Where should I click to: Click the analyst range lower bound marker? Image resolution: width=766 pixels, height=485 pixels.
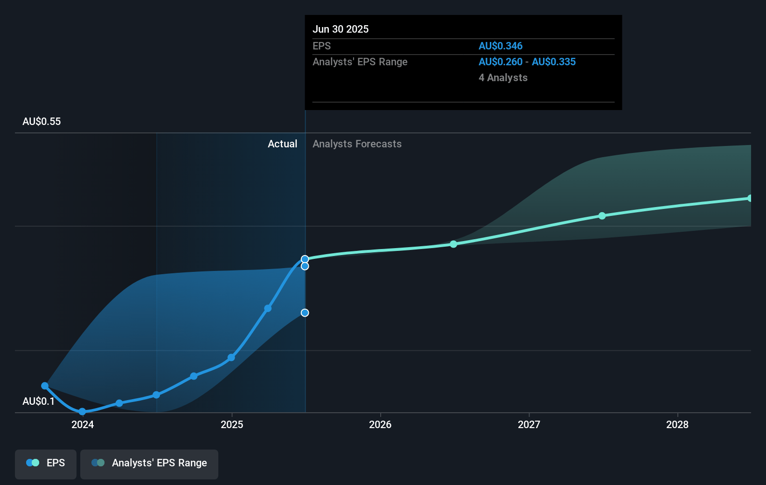305,313
